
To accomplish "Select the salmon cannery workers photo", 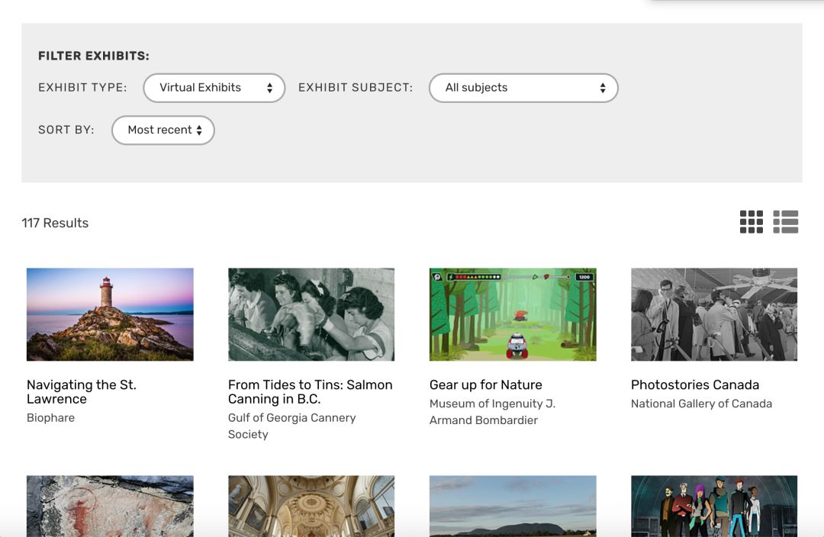I will tap(311, 314).
